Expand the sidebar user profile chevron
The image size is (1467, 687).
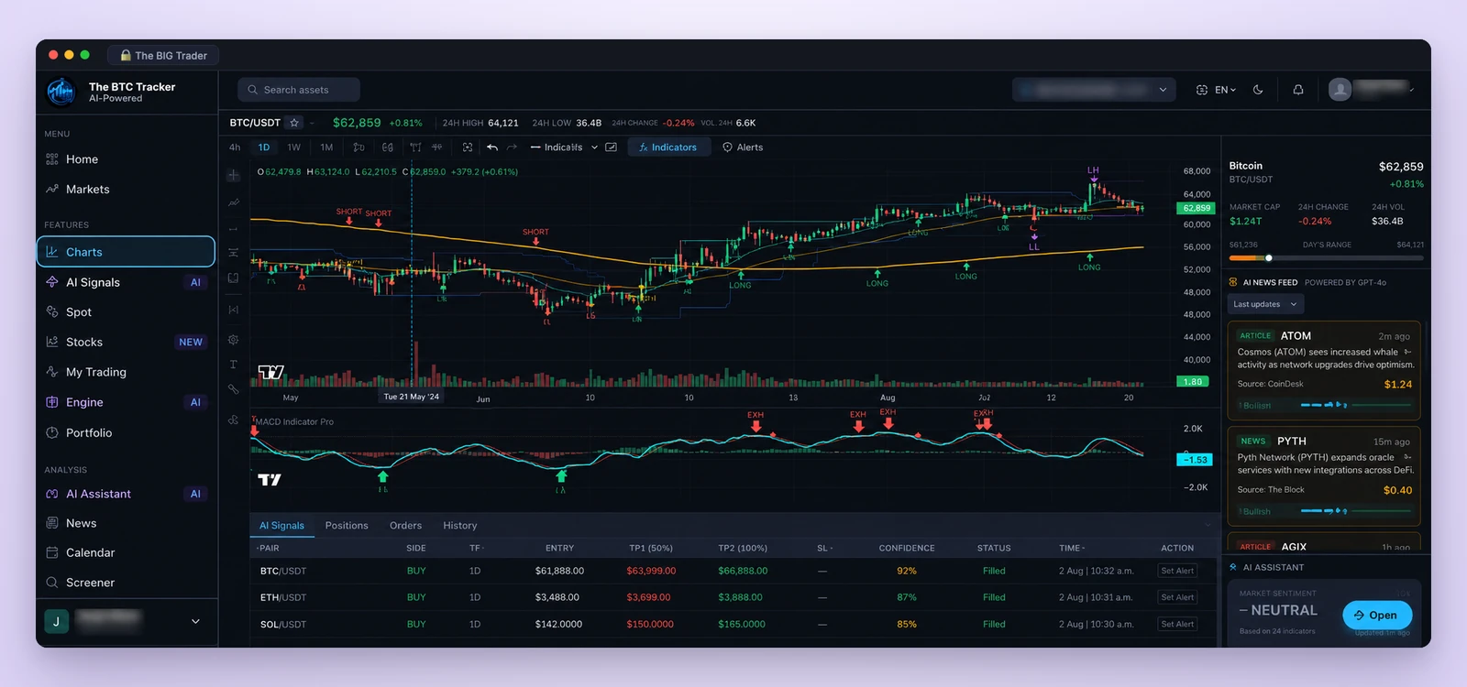pos(195,621)
